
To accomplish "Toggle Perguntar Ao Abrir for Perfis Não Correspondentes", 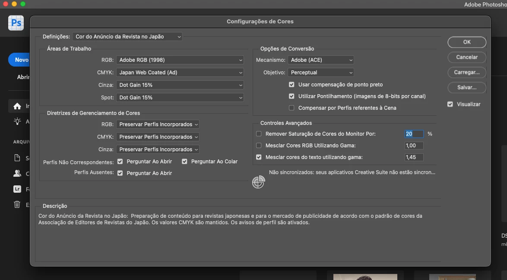I will [x=120, y=161].
